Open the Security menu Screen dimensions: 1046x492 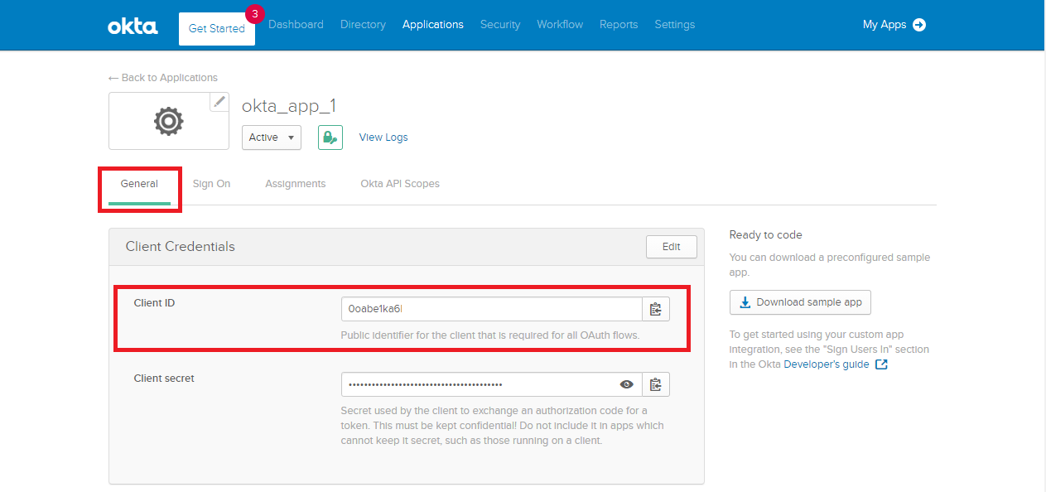[x=500, y=25]
